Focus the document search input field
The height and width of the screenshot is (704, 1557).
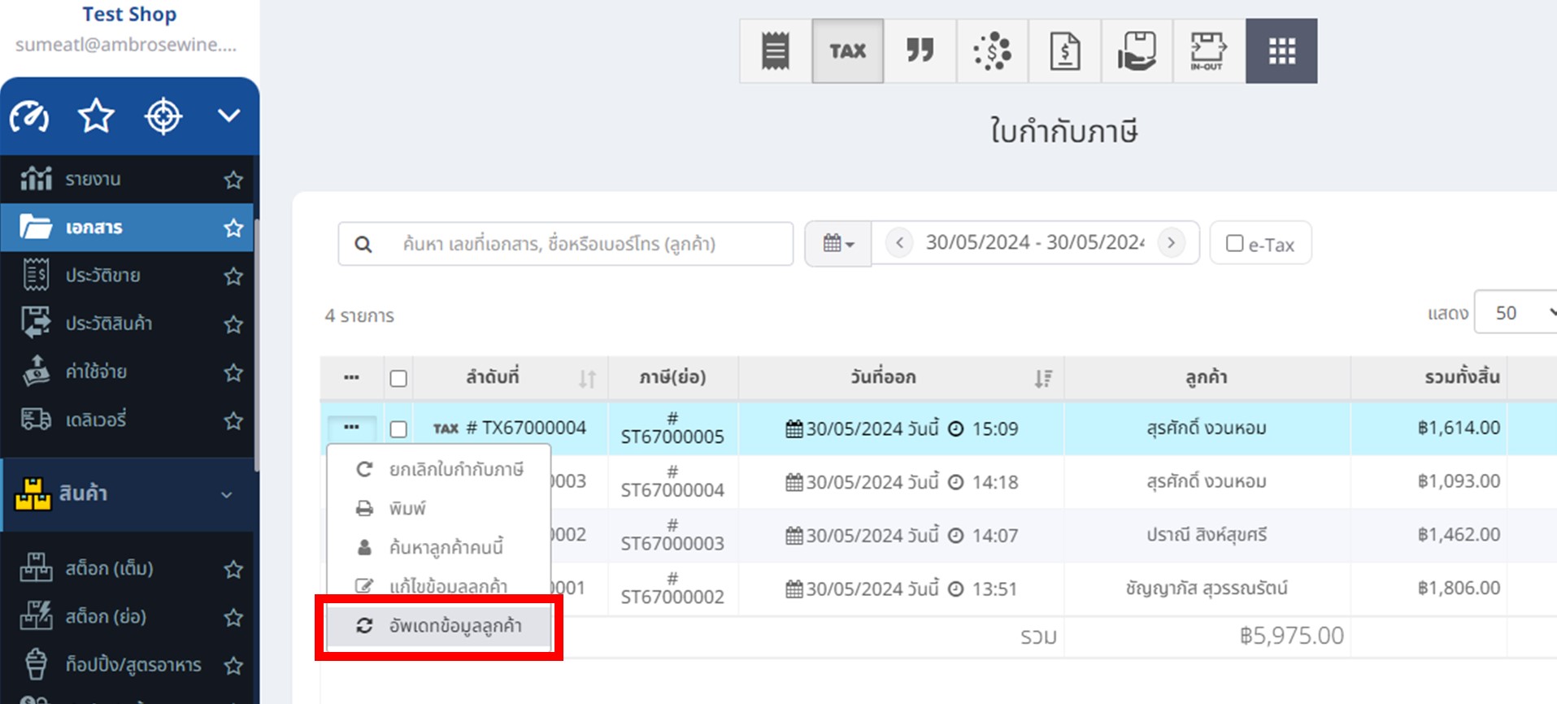click(x=566, y=244)
